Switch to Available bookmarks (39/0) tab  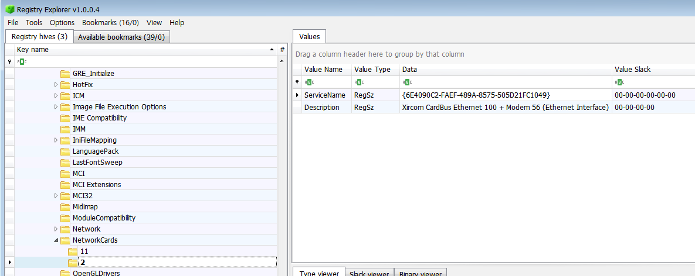pyautogui.click(x=121, y=37)
